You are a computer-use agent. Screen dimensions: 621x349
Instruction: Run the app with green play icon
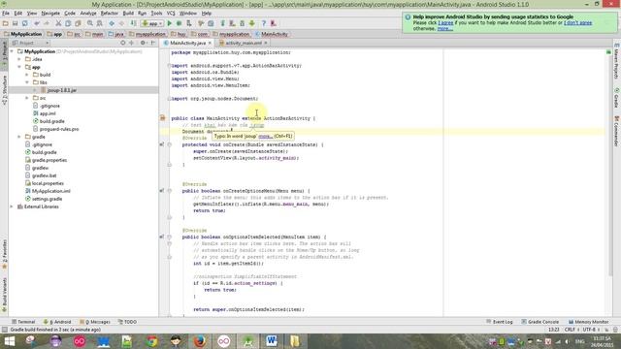pos(170,23)
